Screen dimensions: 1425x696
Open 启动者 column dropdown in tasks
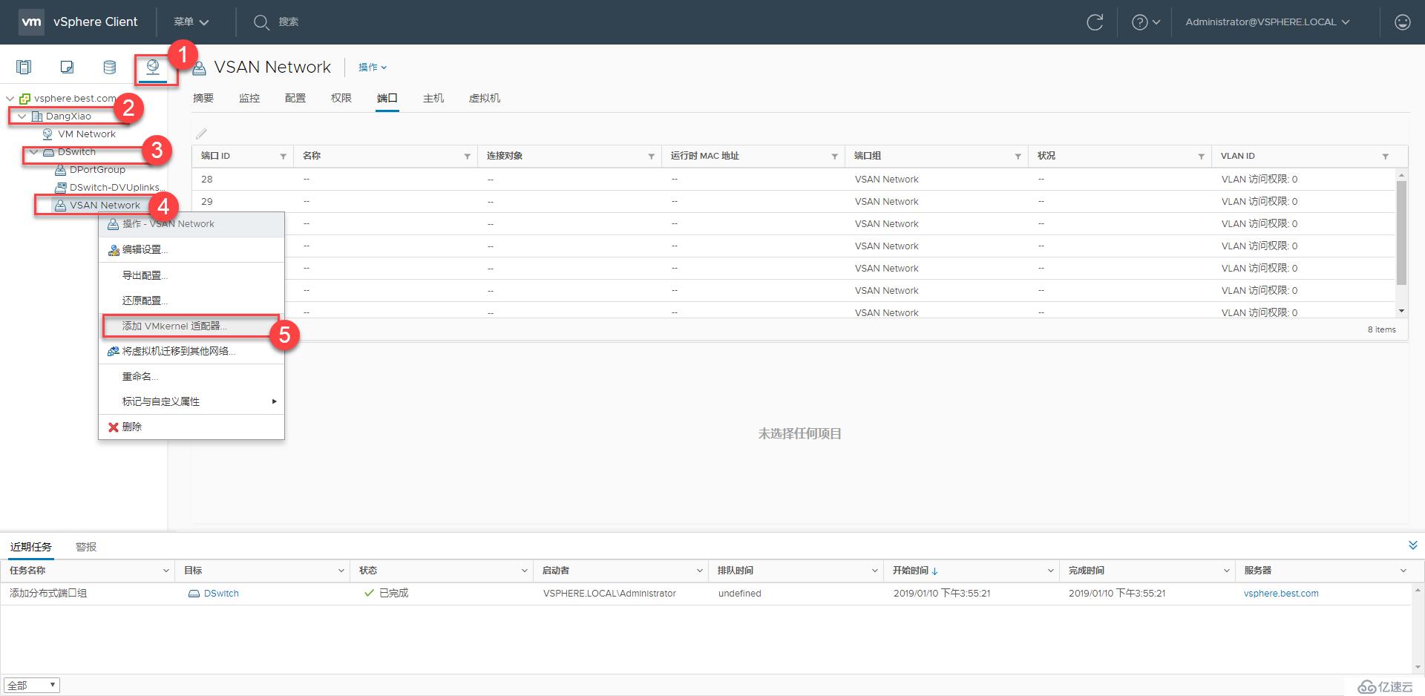click(699, 571)
